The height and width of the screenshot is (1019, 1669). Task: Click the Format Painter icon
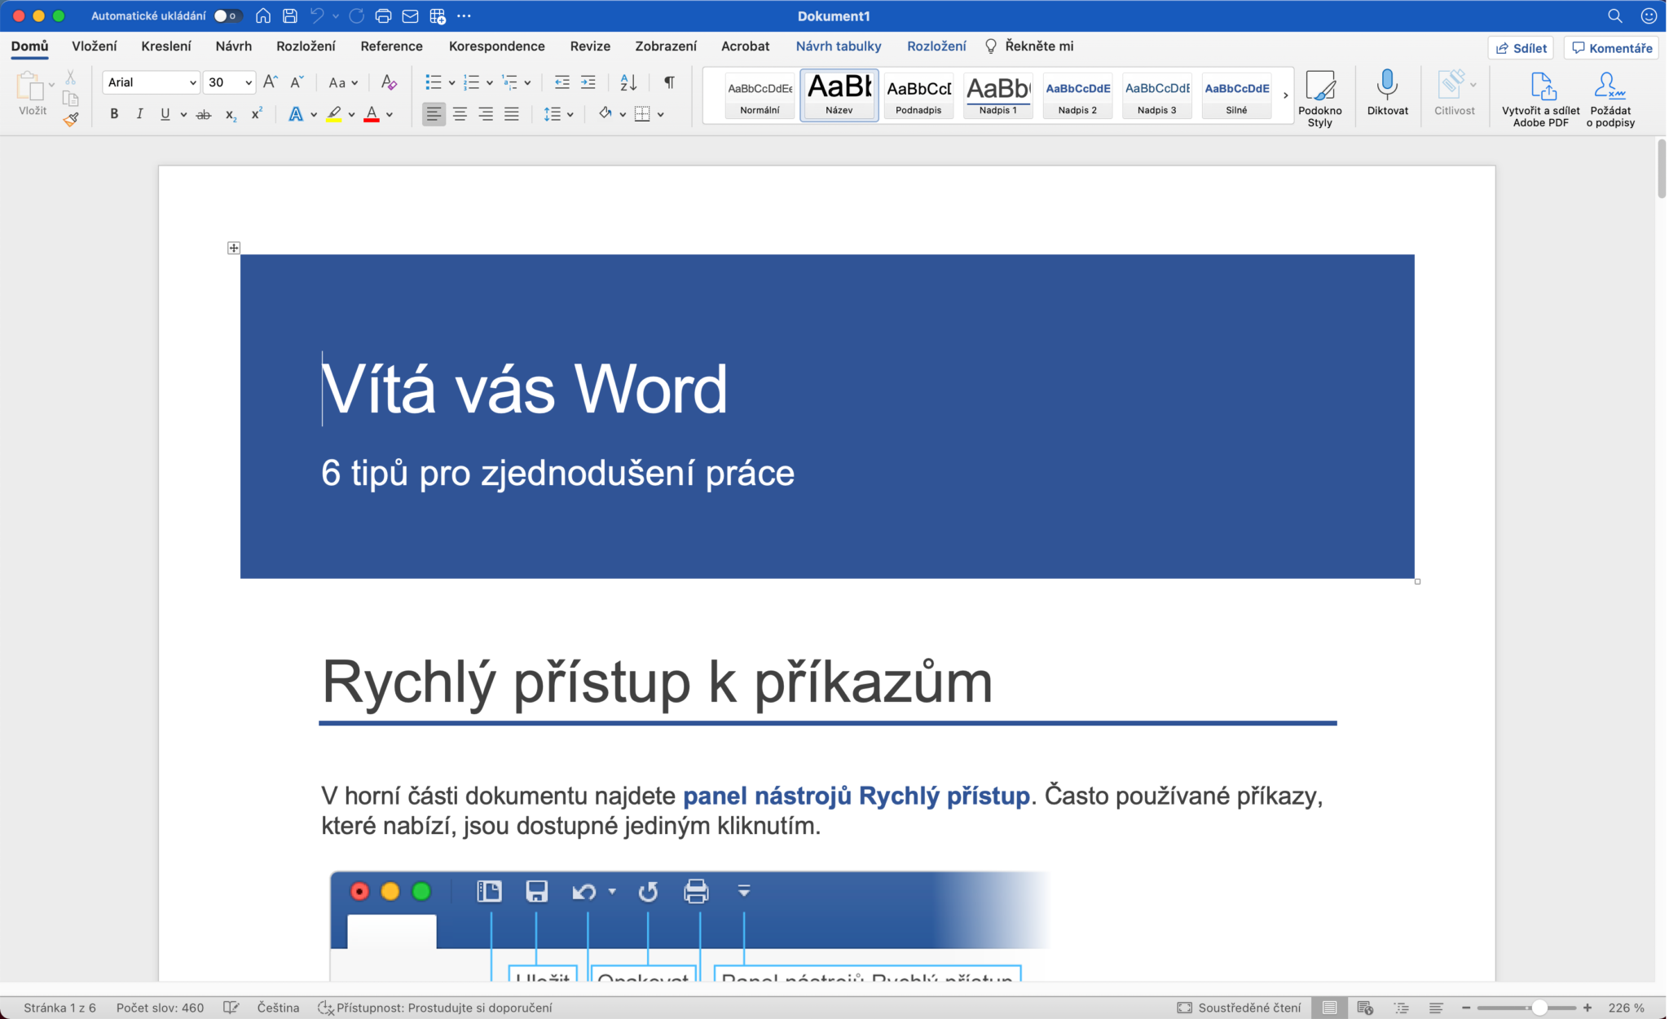pyautogui.click(x=72, y=119)
